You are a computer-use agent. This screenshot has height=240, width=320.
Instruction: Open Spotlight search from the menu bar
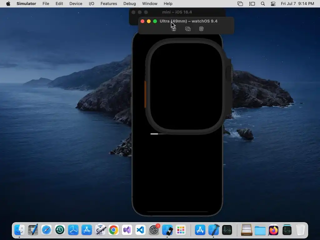click(263, 4)
